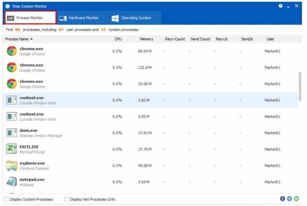Click the 45.68 M memory value

click(145, 166)
